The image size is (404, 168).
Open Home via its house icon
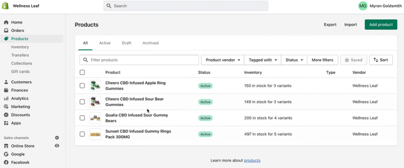tap(6, 22)
